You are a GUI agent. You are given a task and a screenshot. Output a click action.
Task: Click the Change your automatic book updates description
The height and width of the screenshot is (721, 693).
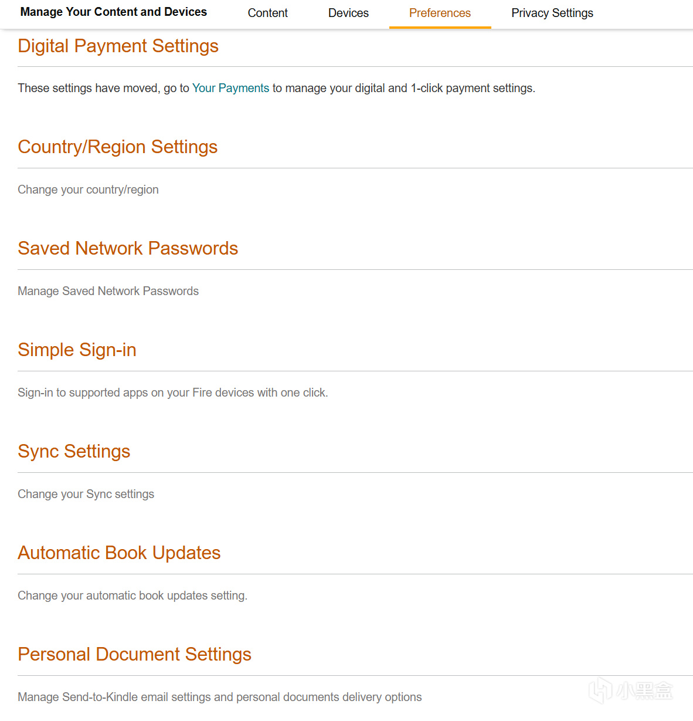pos(132,595)
